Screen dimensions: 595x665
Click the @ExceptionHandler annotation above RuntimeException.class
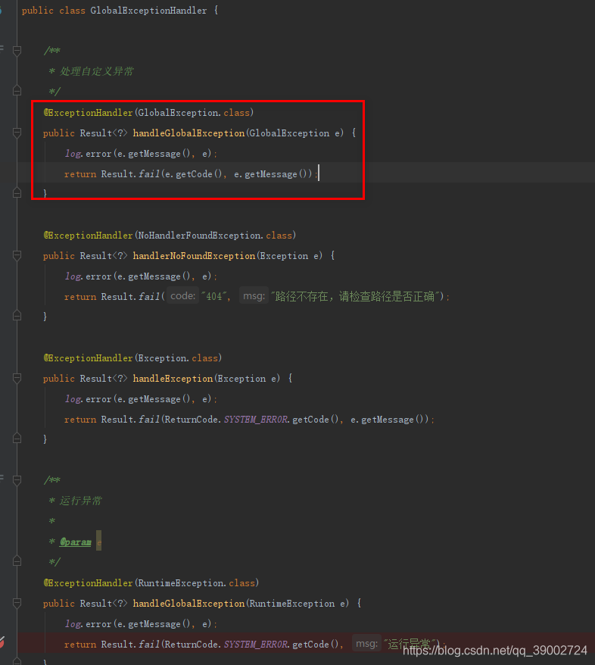[88, 583]
